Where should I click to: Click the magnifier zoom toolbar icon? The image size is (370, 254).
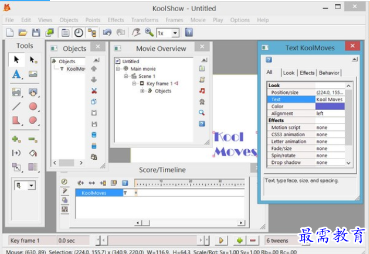coord(149,32)
